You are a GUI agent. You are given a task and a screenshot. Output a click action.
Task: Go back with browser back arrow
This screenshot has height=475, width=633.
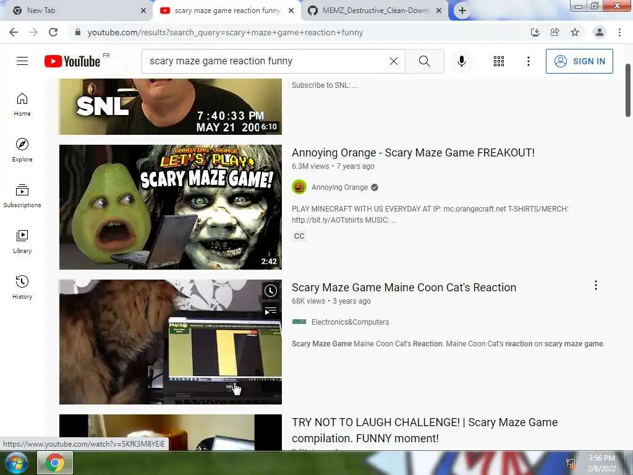coord(14,32)
